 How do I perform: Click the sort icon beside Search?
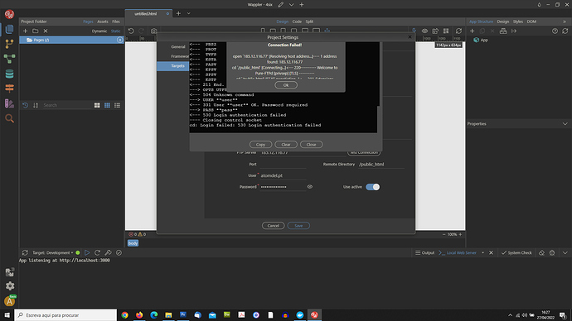pyautogui.click(x=36, y=105)
